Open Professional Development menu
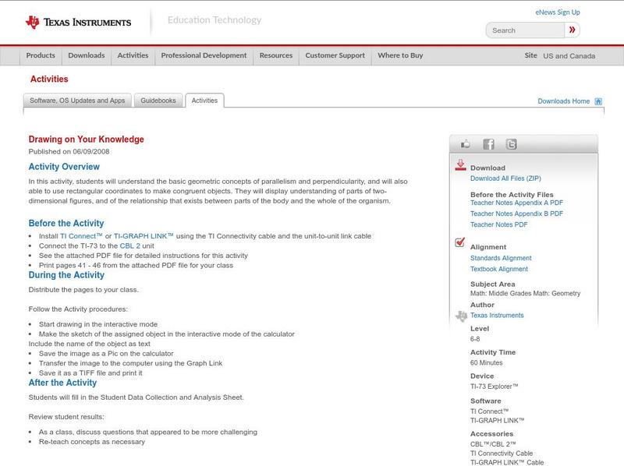The width and height of the screenshot is (624, 466). pyautogui.click(x=204, y=55)
